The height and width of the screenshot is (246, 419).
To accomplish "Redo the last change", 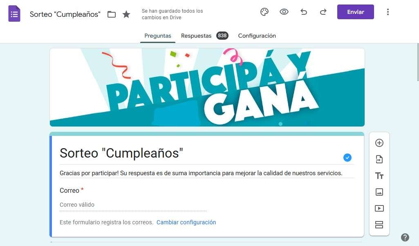I will point(323,12).
